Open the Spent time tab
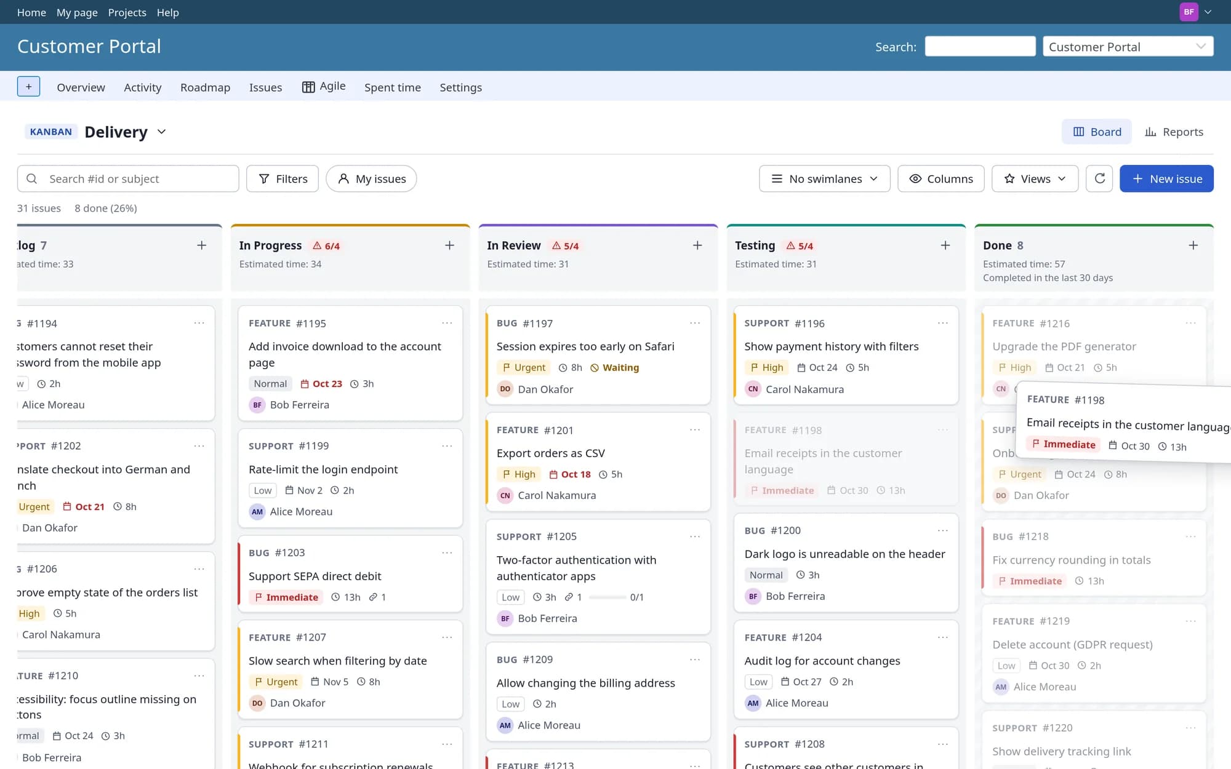The image size is (1231, 769). click(x=393, y=87)
